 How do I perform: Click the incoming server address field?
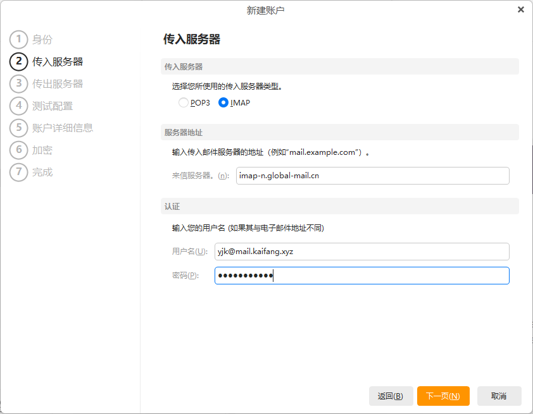373,176
